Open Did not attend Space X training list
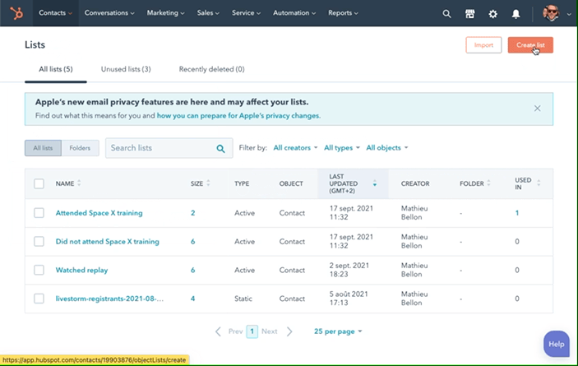This screenshot has width=578, height=366. [107, 242]
